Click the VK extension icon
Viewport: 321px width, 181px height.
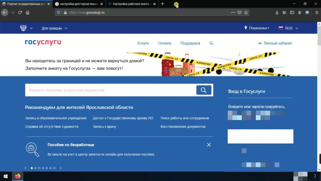click(x=307, y=13)
